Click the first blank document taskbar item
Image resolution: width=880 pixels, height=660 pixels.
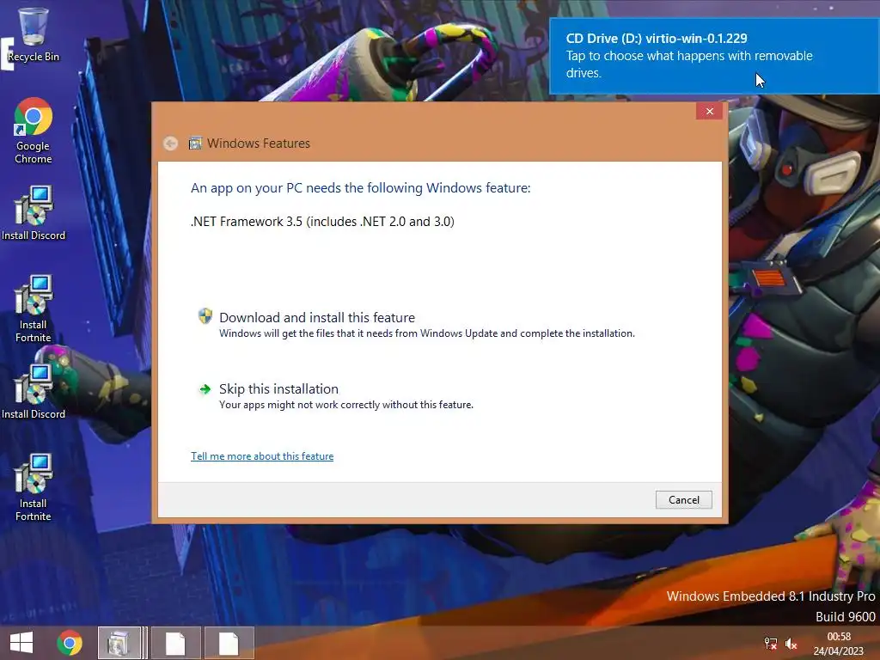pos(175,643)
